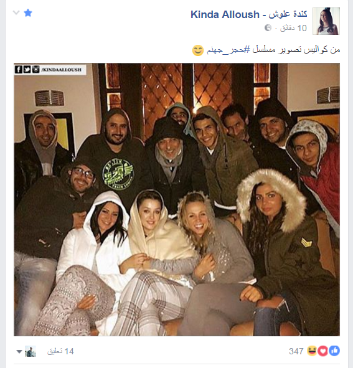Click the blue Like thumbs-up reaction icon
Screen dimensions: 353x368
pyautogui.click(x=334, y=351)
